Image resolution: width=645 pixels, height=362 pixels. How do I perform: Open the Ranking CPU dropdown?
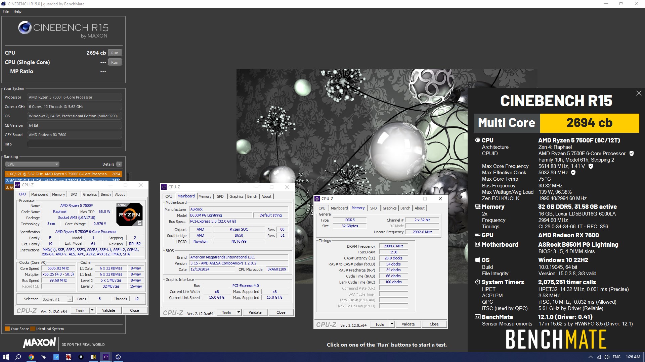32,164
